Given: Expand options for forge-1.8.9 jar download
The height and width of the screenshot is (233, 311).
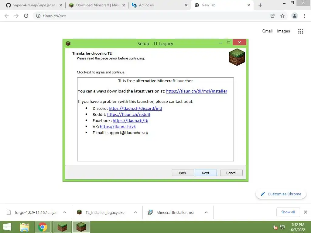Looking at the screenshot, I should (x=65, y=212).
